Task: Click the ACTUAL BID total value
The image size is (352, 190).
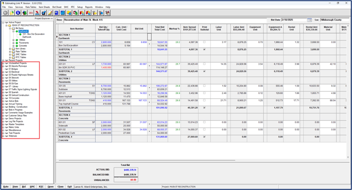Action: coord(130,170)
